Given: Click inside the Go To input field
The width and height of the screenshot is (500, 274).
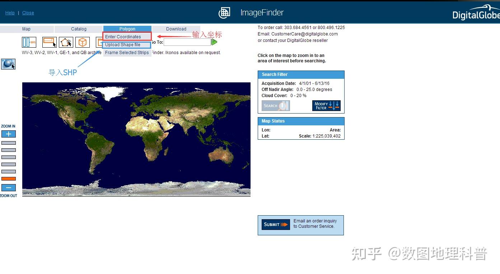Looking at the screenshot, I should 187,42.
